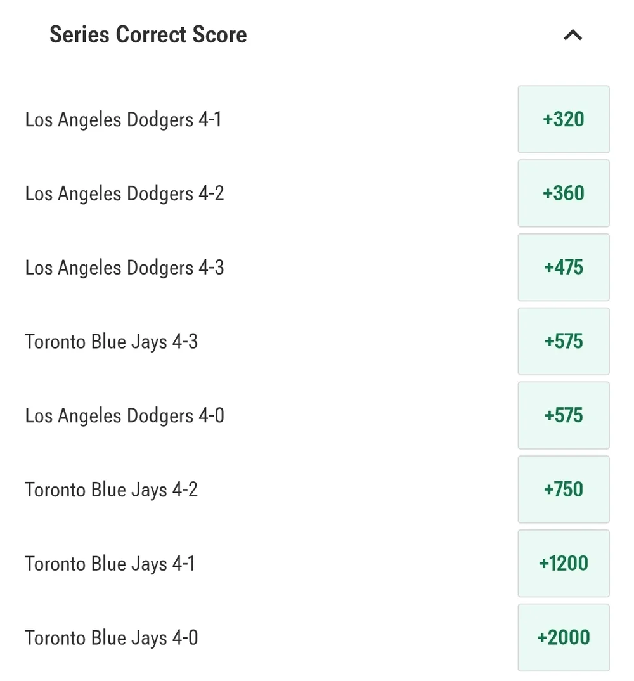Bet Dodgers 4-1 at +320

(563, 119)
